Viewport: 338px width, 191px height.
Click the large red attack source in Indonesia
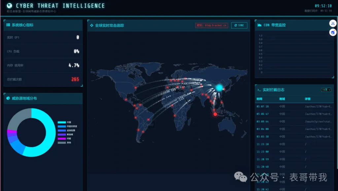[x=216, y=114]
